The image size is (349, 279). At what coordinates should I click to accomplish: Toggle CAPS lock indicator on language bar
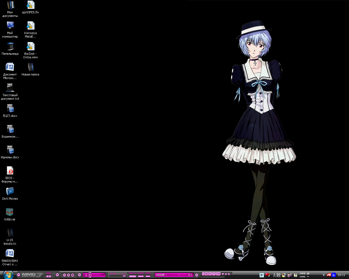302,273
